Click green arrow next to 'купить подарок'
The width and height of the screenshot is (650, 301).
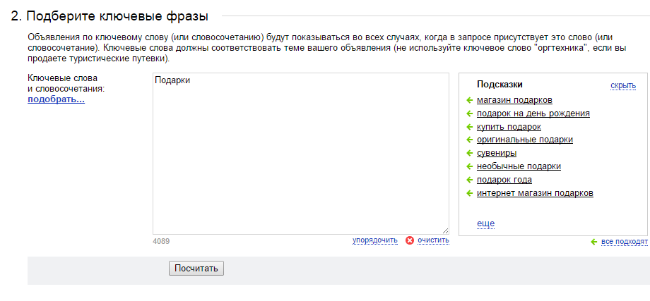469,126
